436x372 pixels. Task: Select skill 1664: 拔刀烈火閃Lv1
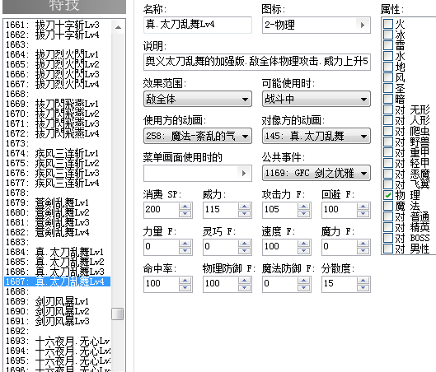pyautogui.click(x=58, y=54)
